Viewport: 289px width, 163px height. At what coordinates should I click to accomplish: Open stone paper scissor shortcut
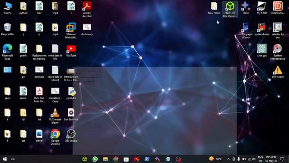246,31
